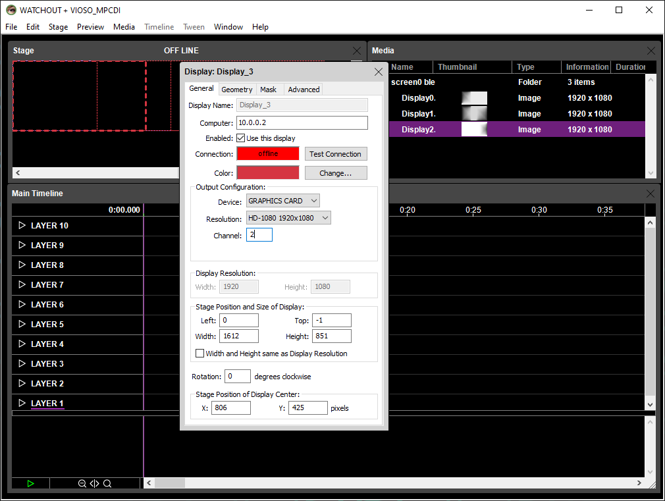Switch to the Geometry tab
This screenshot has height=501, width=665.
click(x=236, y=90)
